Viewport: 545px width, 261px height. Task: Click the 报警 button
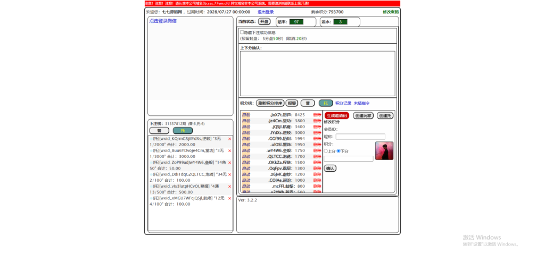pyautogui.click(x=292, y=103)
